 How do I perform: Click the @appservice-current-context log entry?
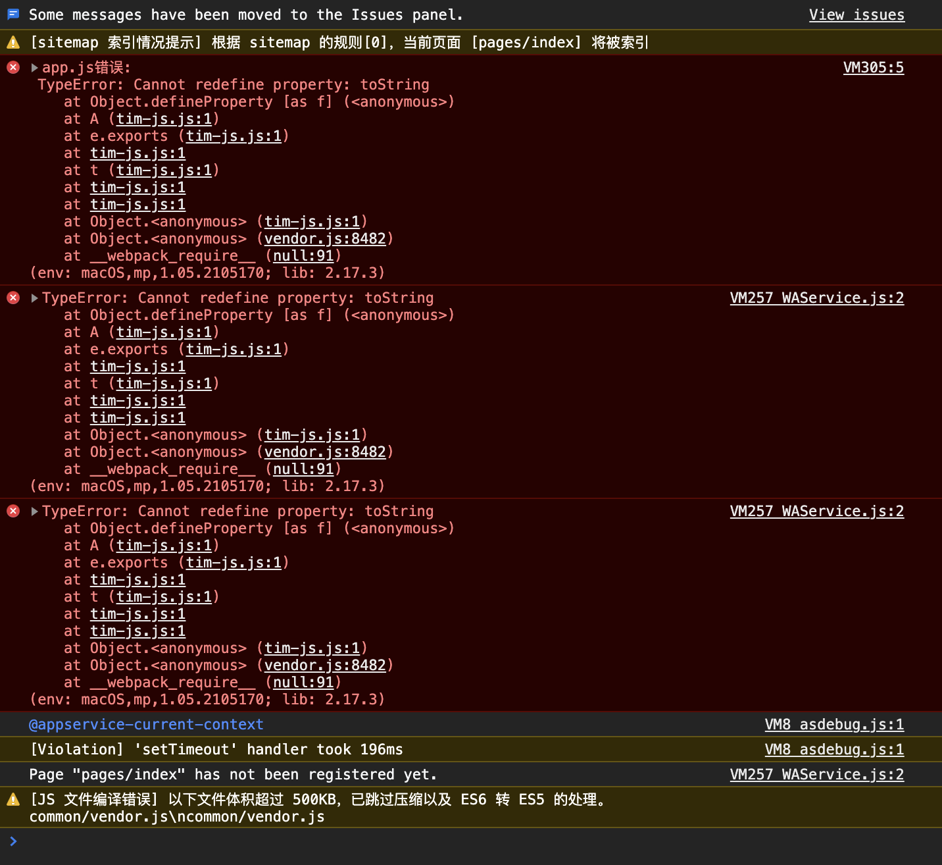point(146,724)
